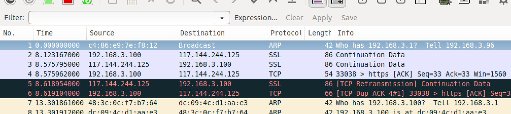Sort by the Protocol column header
Image resolution: width=511 pixels, height=114 pixels.
[286, 33]
